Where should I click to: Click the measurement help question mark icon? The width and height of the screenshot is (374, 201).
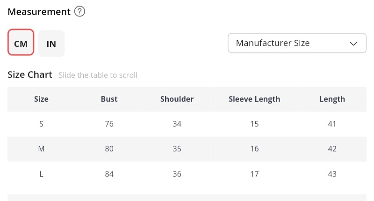pos(80,12)
